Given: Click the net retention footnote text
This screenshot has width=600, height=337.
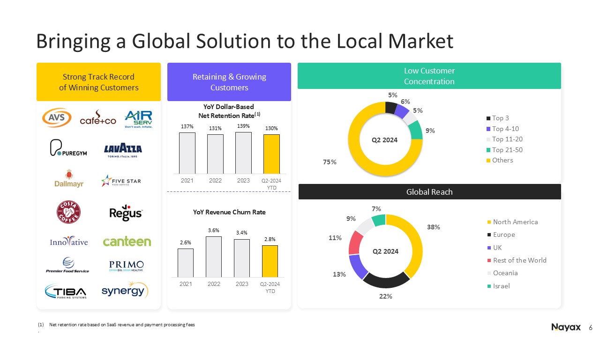Looking at the screenshot, I should coord(122,324).
